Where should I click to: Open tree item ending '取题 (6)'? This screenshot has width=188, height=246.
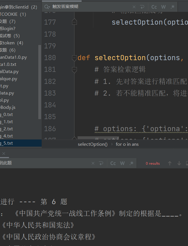[x=8, y=50]
